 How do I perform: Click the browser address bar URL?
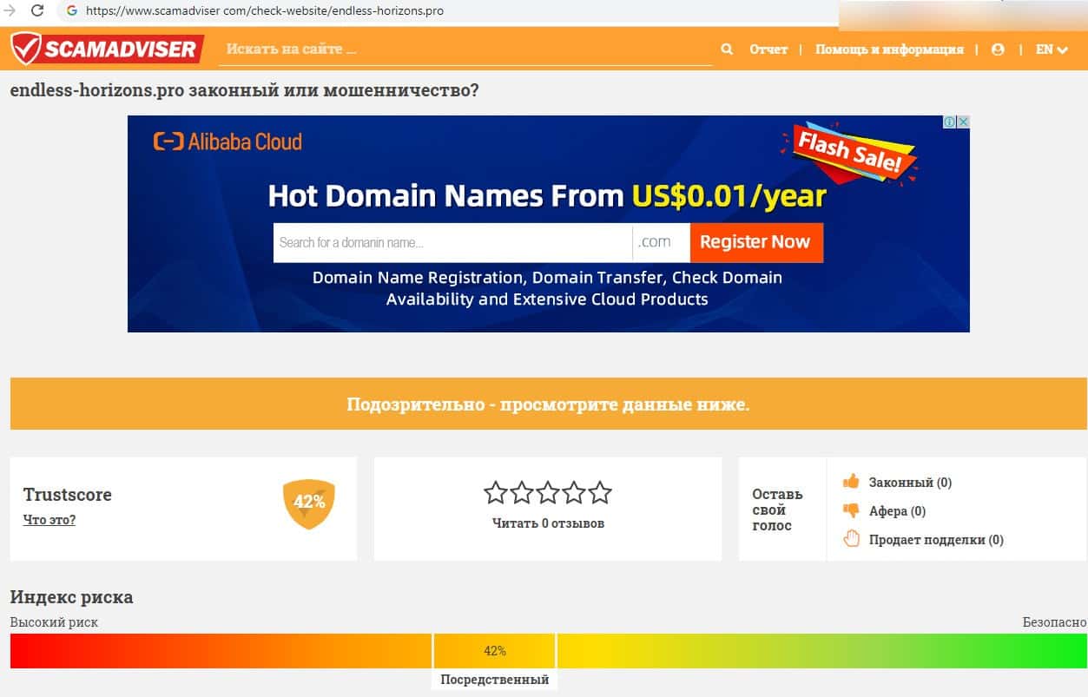coord(265,11)
